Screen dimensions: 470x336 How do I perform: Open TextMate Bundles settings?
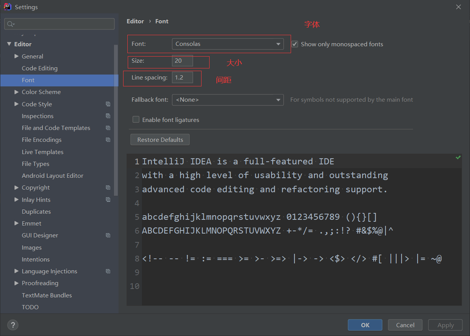(x=47, y=295)
